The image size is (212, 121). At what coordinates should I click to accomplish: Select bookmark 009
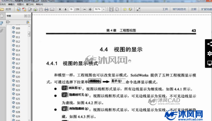pos(18,28)
